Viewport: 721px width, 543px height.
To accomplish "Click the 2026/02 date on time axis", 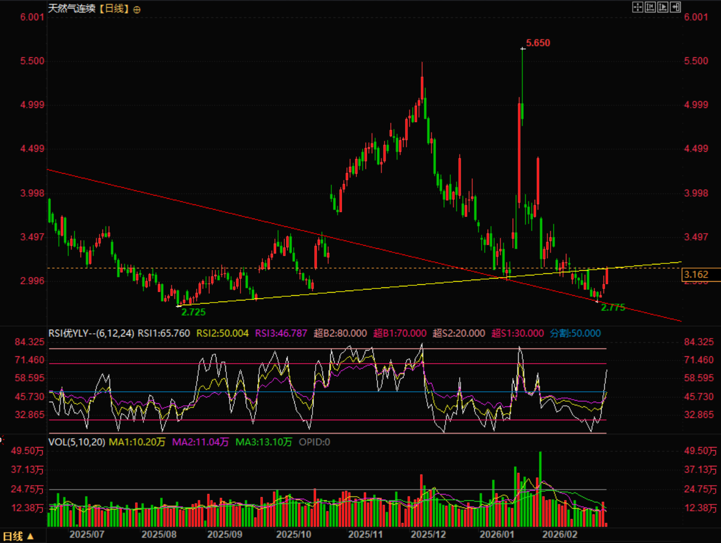I will [560, 534].
